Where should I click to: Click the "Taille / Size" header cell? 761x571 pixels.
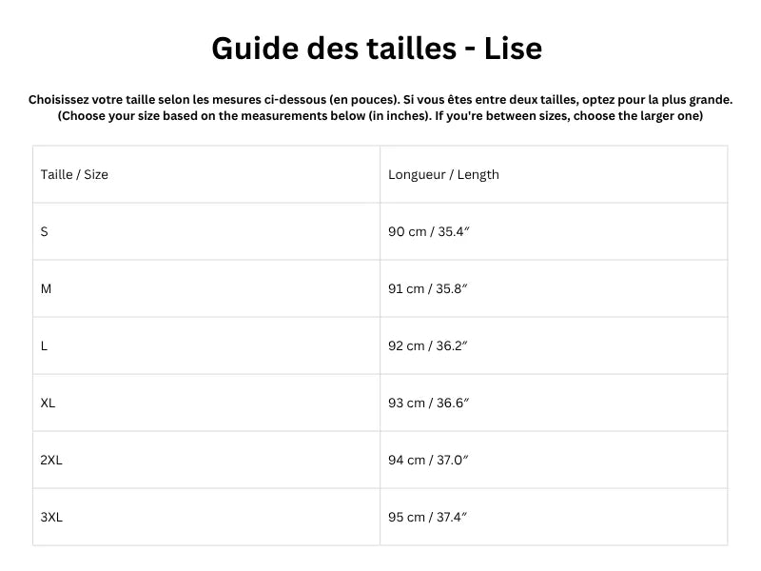pyautogui.click(x=74, y=174)
